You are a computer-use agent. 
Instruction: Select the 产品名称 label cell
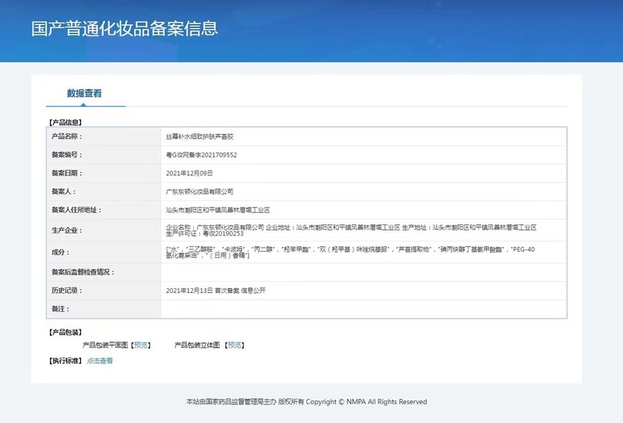[x=104, y=136]
